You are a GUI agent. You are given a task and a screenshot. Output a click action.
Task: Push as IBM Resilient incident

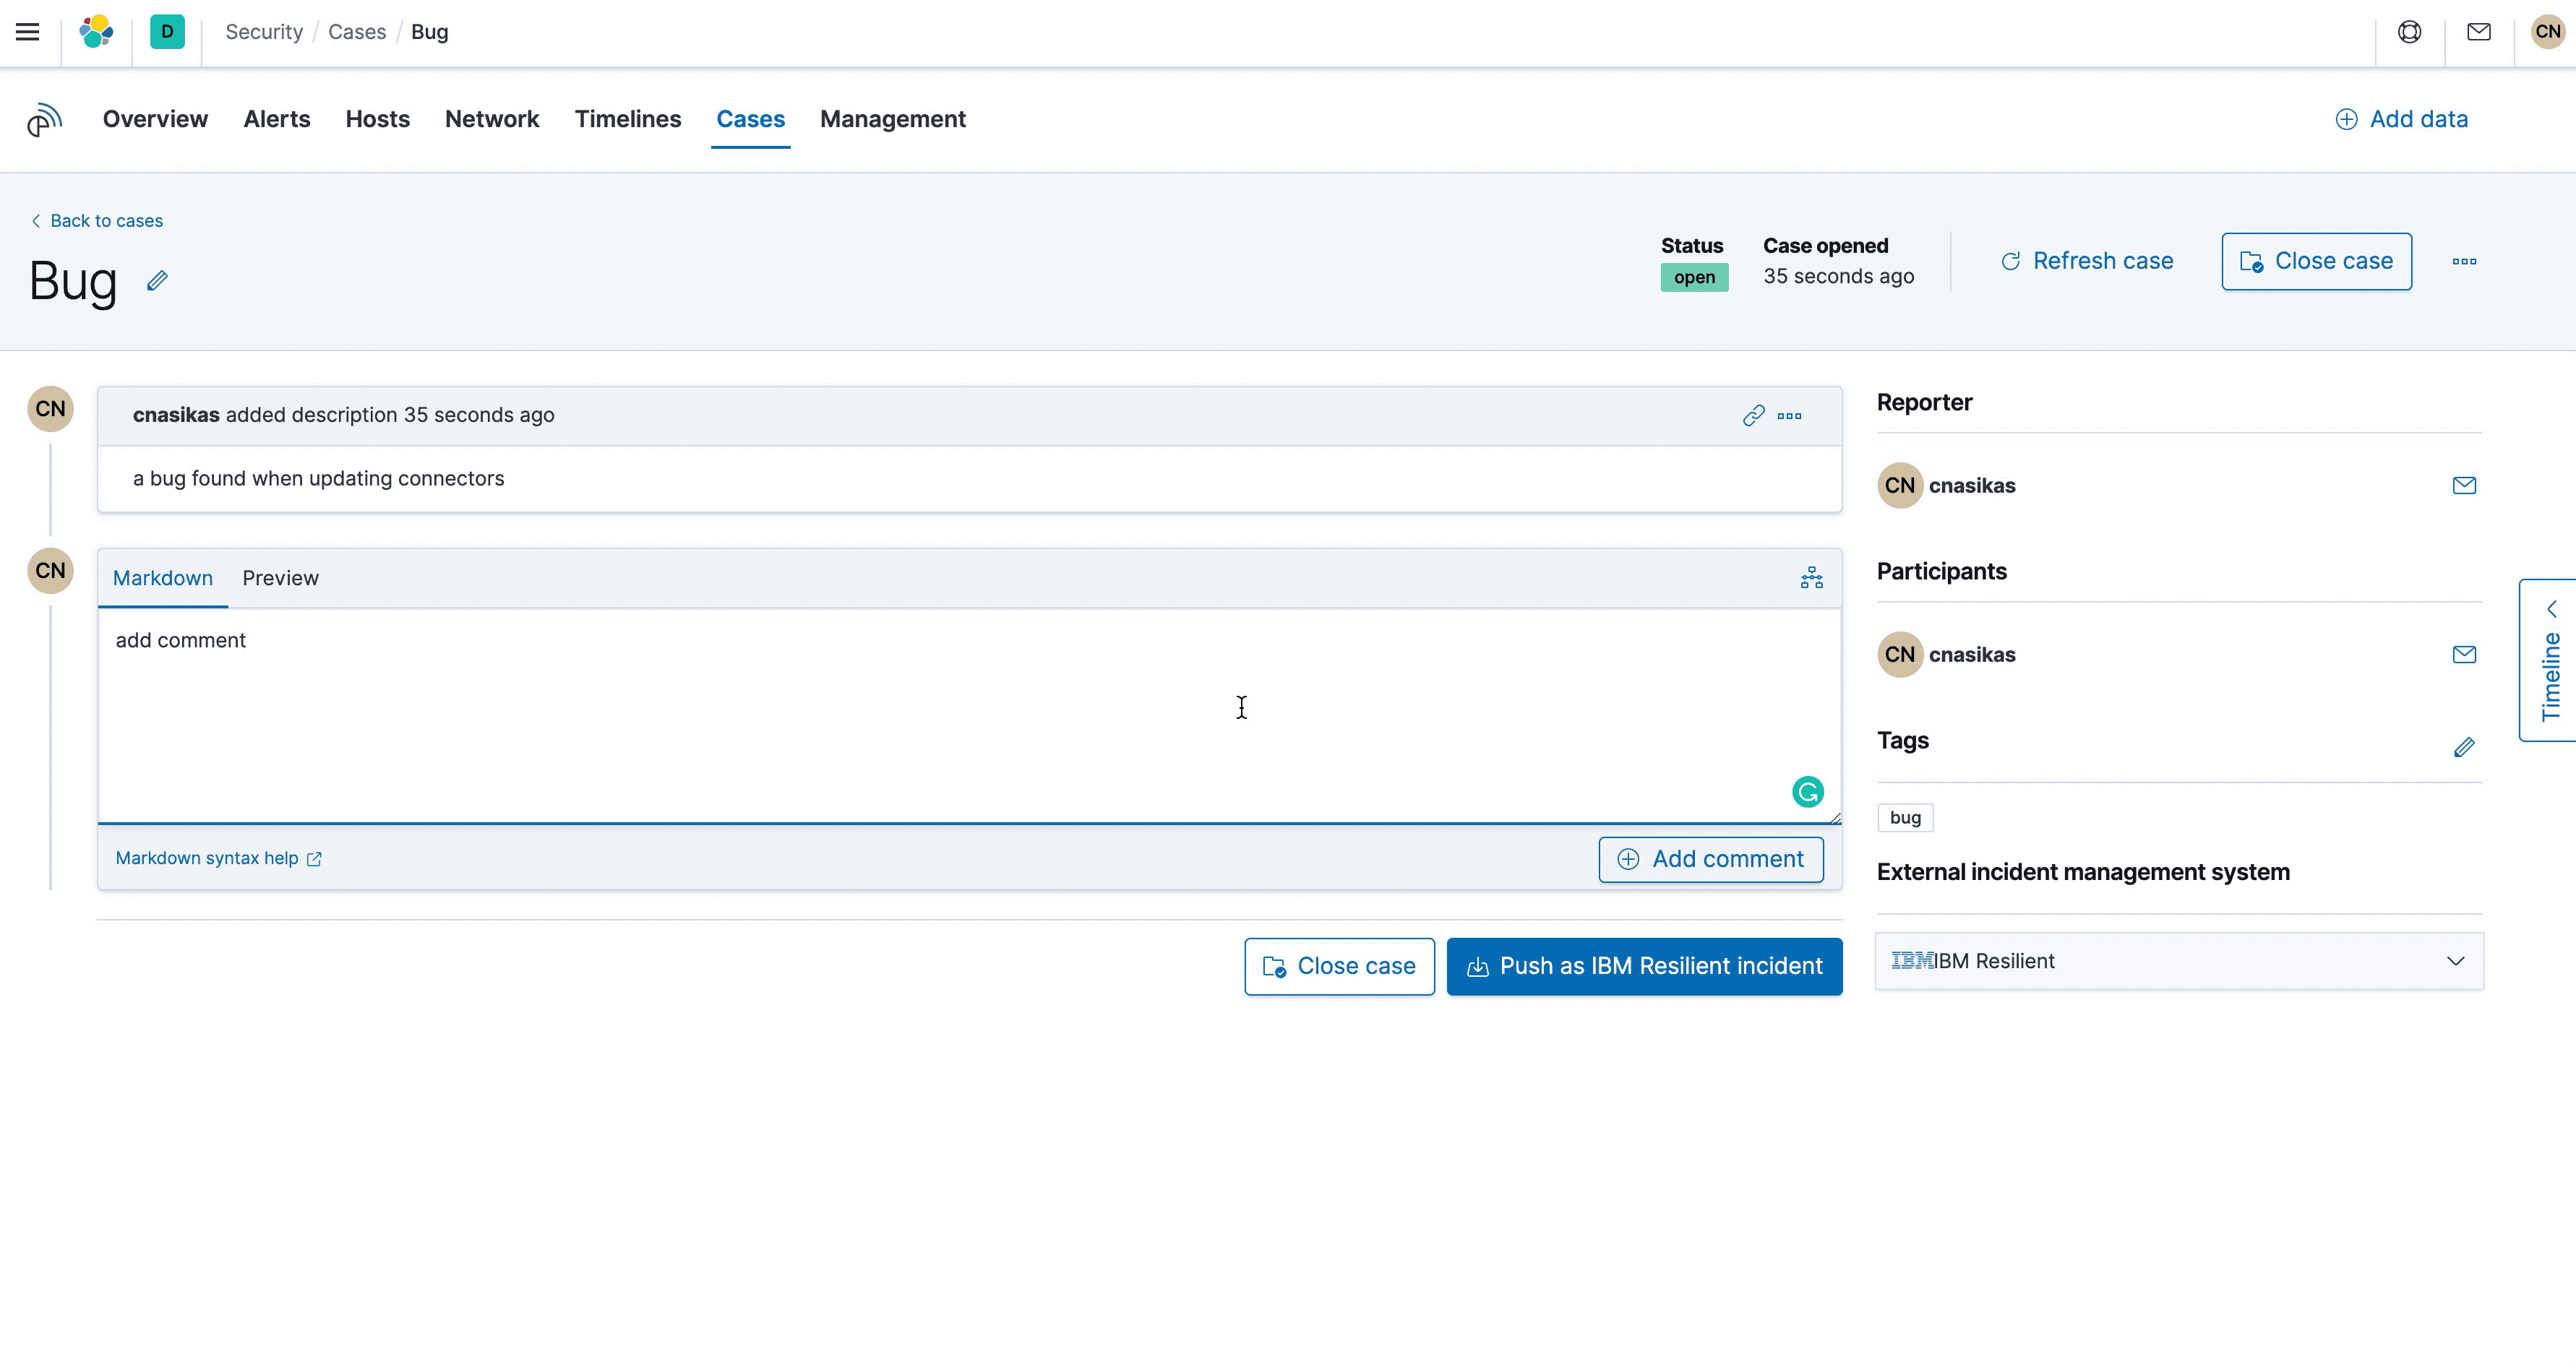pos(1644,966)
